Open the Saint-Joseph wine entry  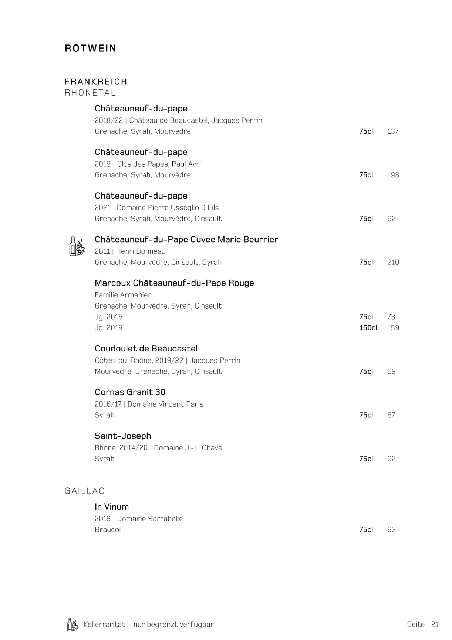(123, 436)
